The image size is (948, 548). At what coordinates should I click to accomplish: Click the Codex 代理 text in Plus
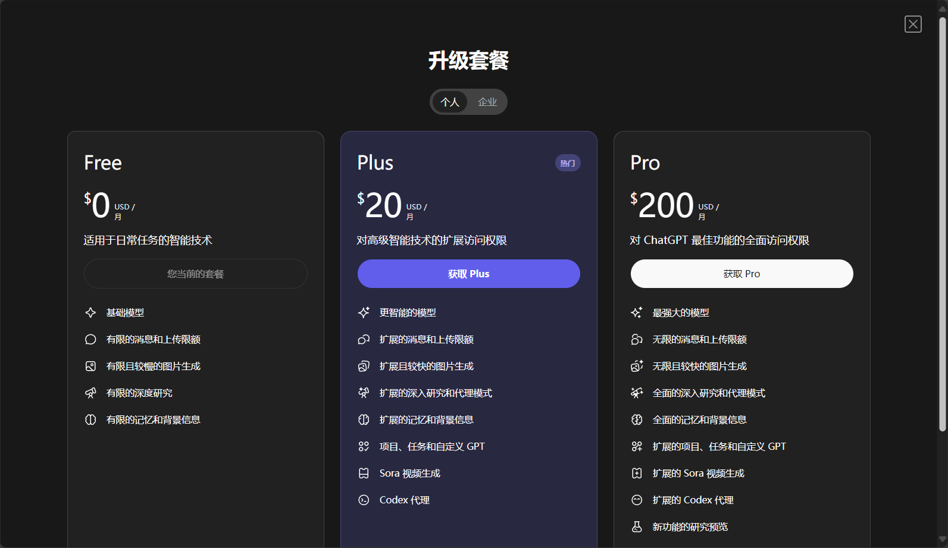pos(405,500)
